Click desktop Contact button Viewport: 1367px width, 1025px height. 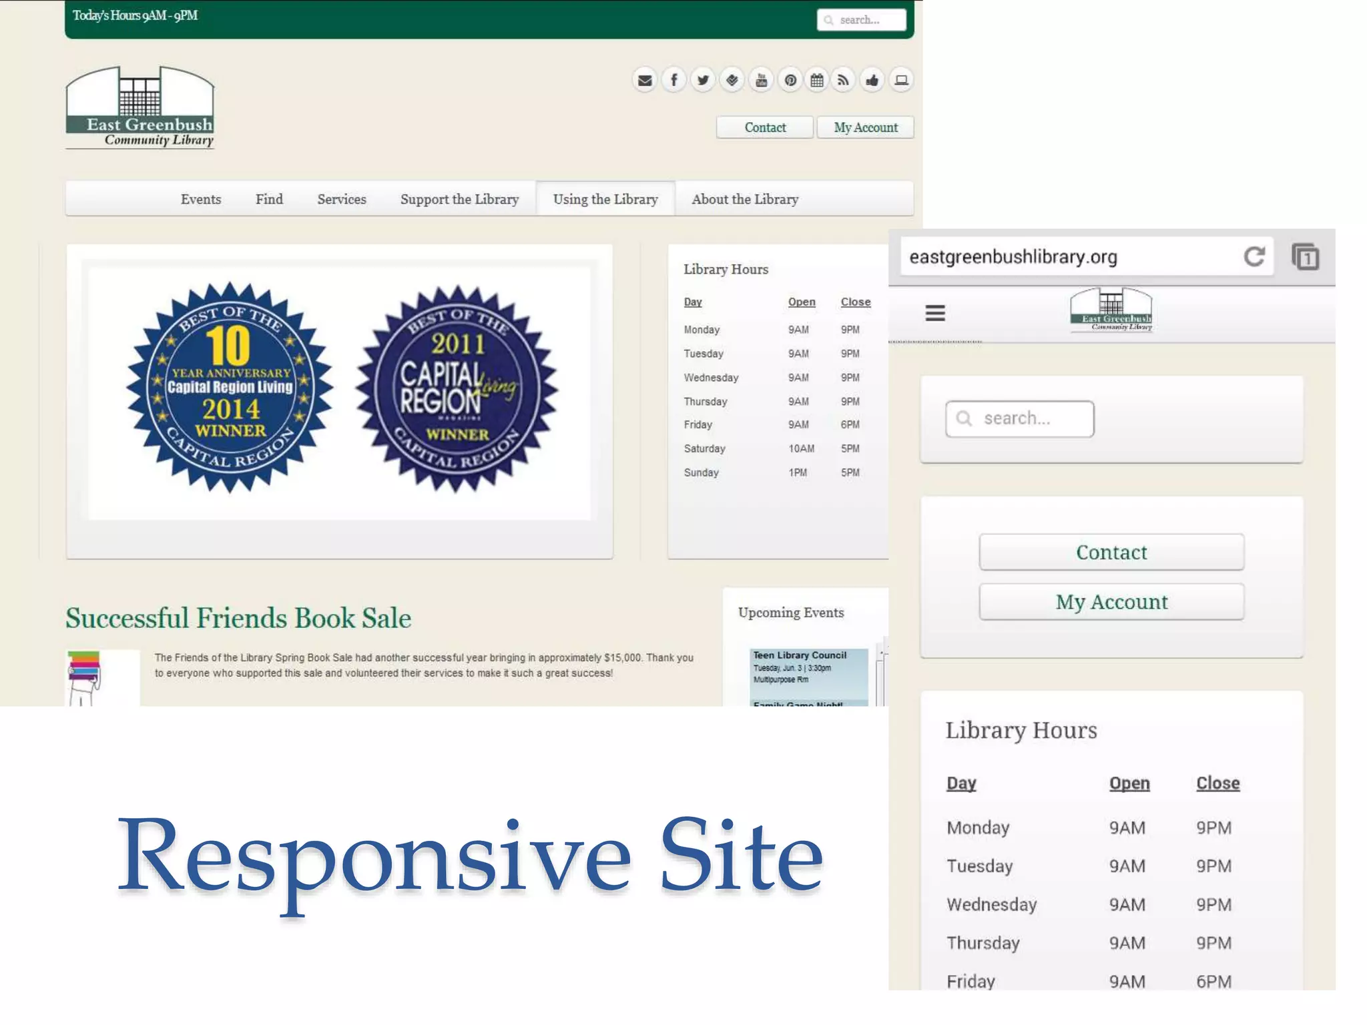[x=765, y=127]
